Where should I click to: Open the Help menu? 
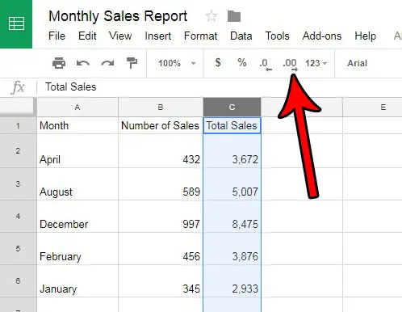click(x=365, y=36)
